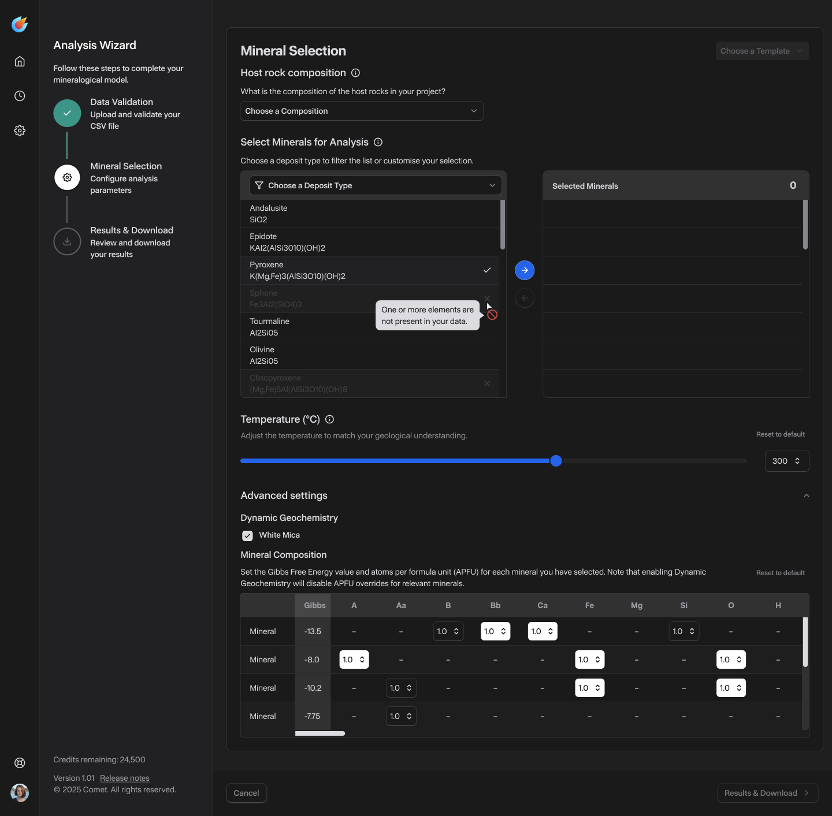Select the Andalusite mineral row
Image resolution: width=832 pixels, height=816 pixels.
370,214
